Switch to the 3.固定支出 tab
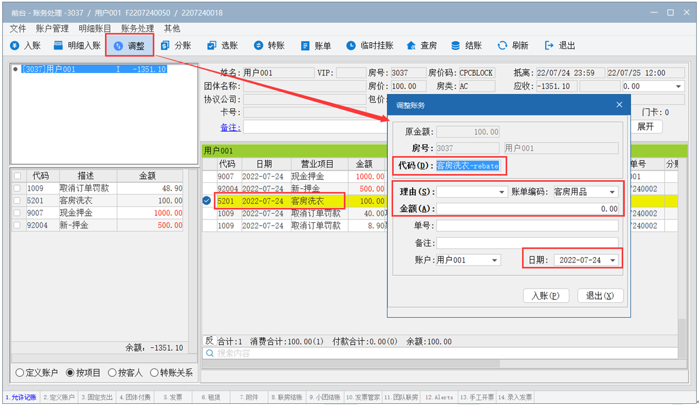Viewport: 699px width, 405px height. 97,397
